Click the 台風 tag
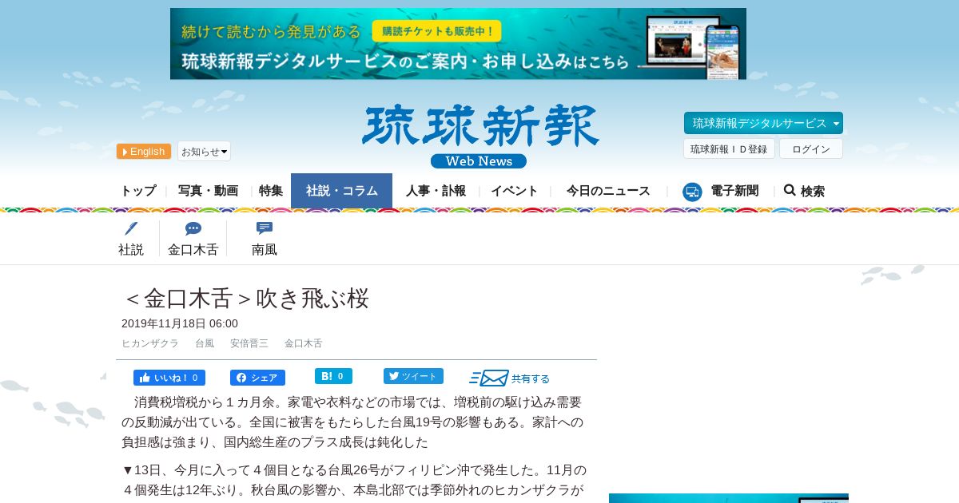Image resolution: width=959 pixels, height=503 pixels. tap(205, 343)
